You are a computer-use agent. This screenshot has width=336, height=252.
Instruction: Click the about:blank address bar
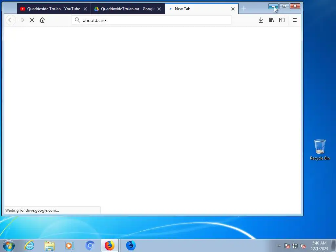tap(152, 20)
